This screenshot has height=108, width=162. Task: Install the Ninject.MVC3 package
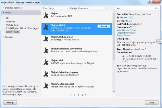[x=104, y=26]
